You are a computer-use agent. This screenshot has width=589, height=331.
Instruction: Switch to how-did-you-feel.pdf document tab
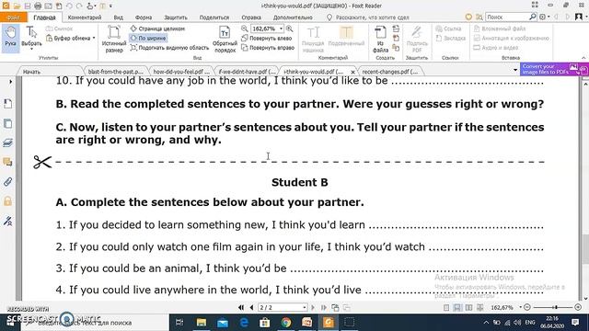point(181,72)
